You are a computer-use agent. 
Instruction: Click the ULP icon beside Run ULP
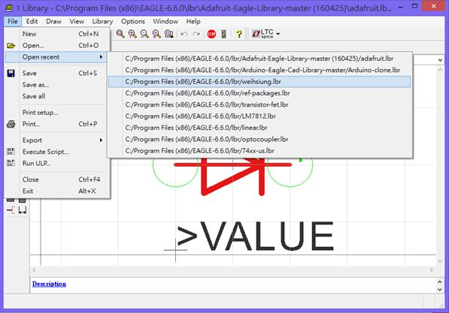[x=11, y=163]
